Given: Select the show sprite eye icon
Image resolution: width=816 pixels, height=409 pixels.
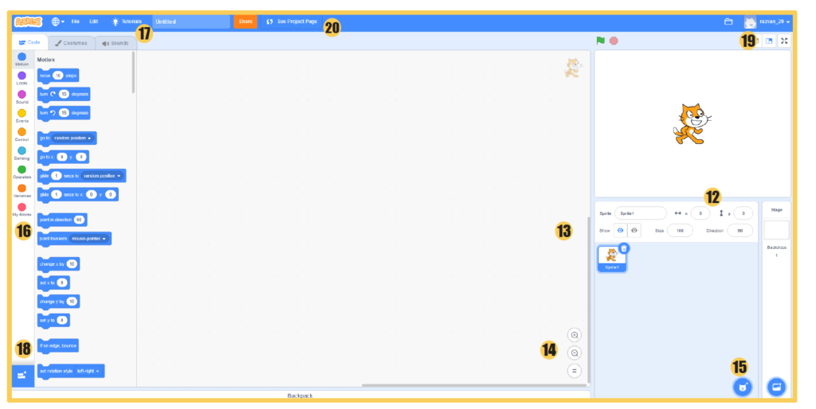Looking at the screenshot, I should tap(620, 230).
